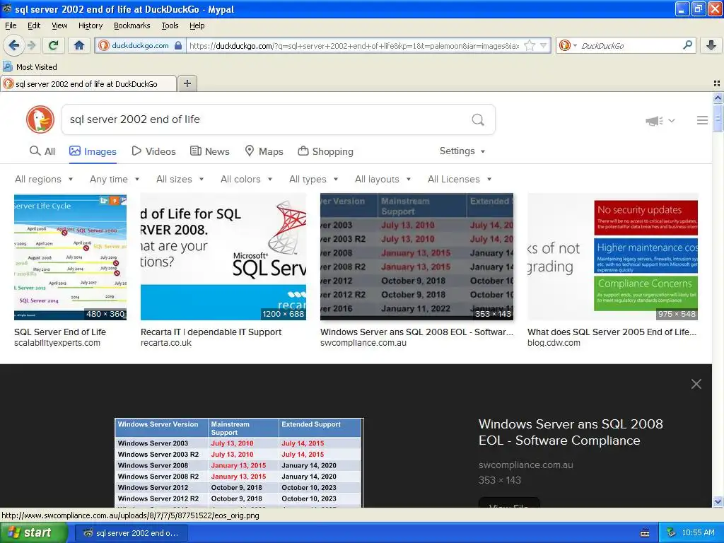Switch to the Shopping results tab
This screenshot has width=724, height=543.
[325, 151]
